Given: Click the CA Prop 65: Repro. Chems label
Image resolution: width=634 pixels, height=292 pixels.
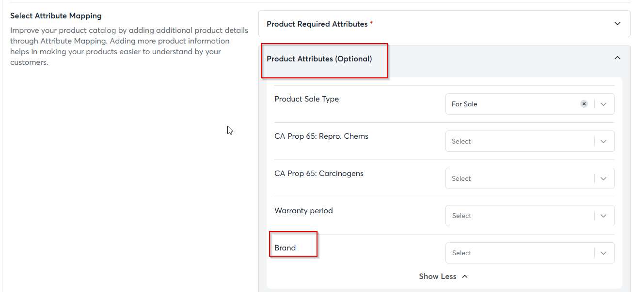Looking at the screenshot, I should click(321, 136).
